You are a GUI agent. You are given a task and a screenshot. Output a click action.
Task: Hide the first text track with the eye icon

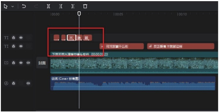[x=21, y=38]
